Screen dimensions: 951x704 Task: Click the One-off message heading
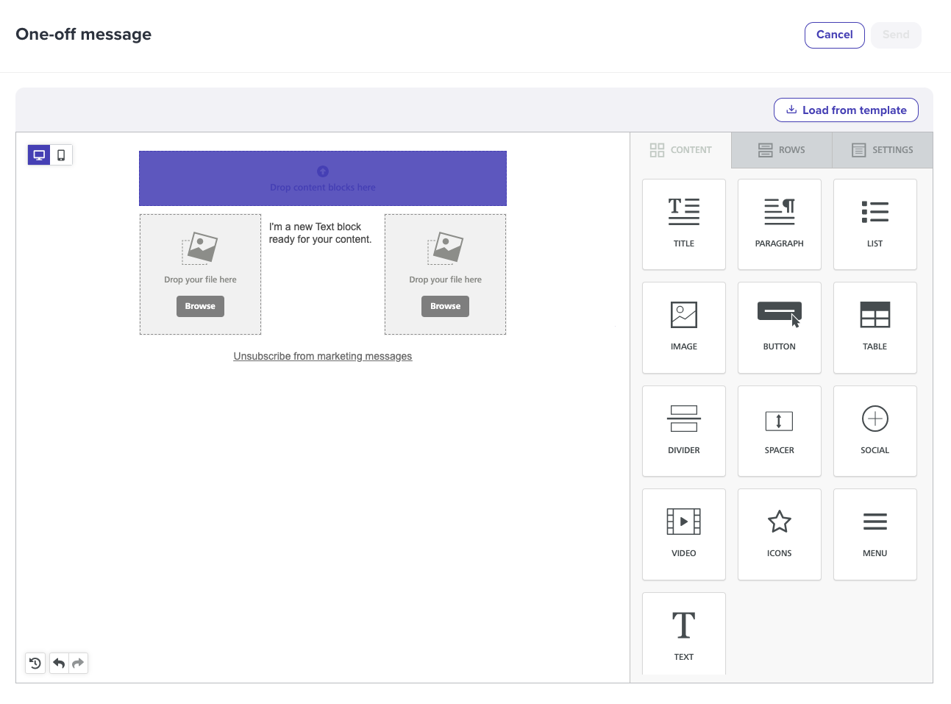click(x=84, y=35)
